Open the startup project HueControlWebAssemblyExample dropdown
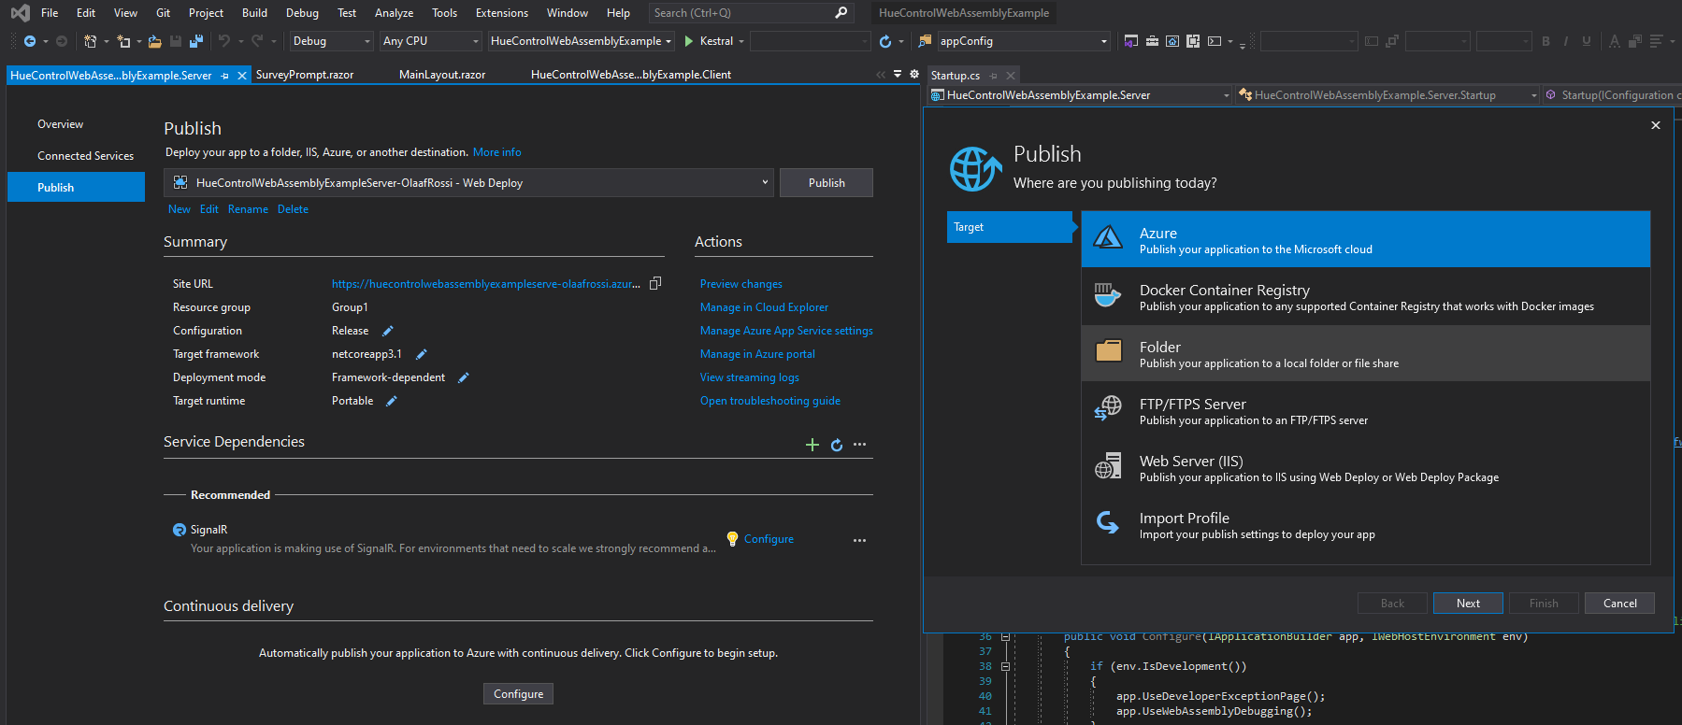 [x=581, y=41]
